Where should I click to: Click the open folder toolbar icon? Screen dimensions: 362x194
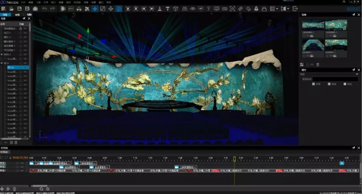[x=11, y=9]
